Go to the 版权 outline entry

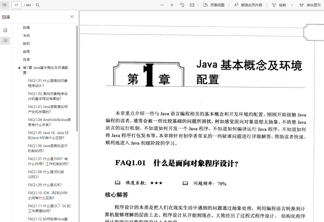pyautogui.click(x=26, y=44)
